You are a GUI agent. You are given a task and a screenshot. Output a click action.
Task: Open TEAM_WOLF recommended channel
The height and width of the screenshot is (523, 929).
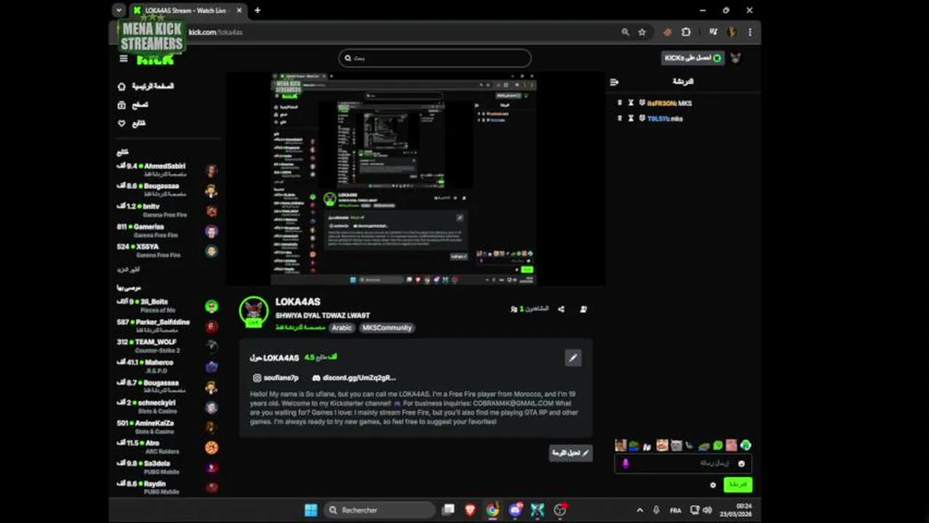click(167, 346)
